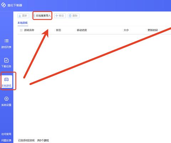The height and width of the screenshot is (143, 171).
Task: Open 系统设置 settings gear in sidebar
Action: tap(6, 99)
